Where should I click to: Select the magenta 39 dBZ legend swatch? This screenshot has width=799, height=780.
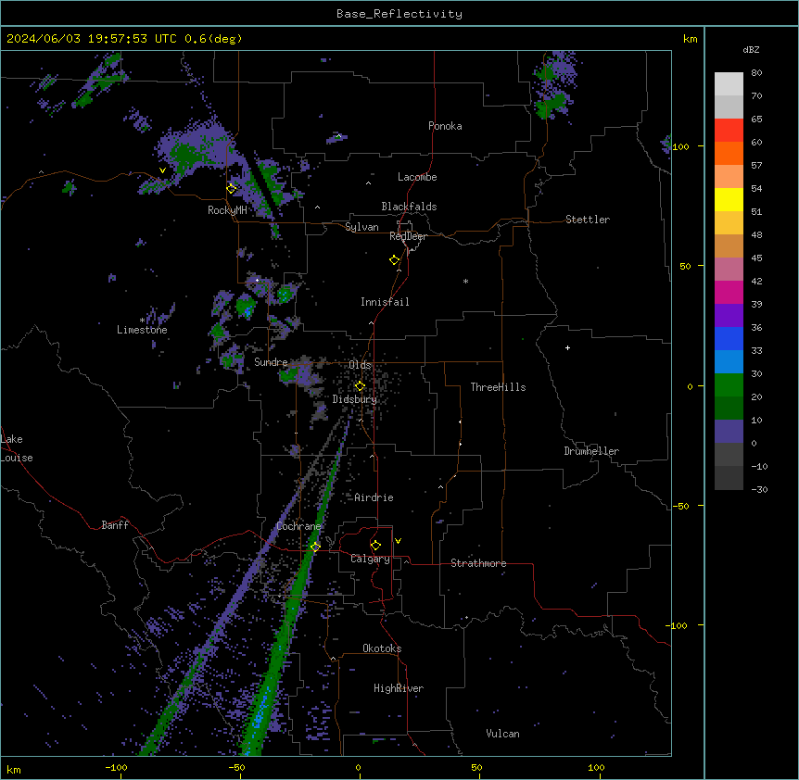(729, 292)
